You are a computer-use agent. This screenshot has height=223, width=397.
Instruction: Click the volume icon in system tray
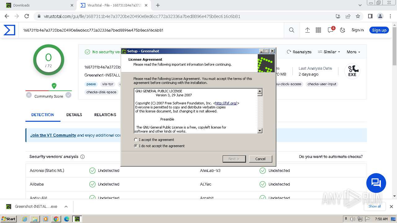tap(353, 219)
